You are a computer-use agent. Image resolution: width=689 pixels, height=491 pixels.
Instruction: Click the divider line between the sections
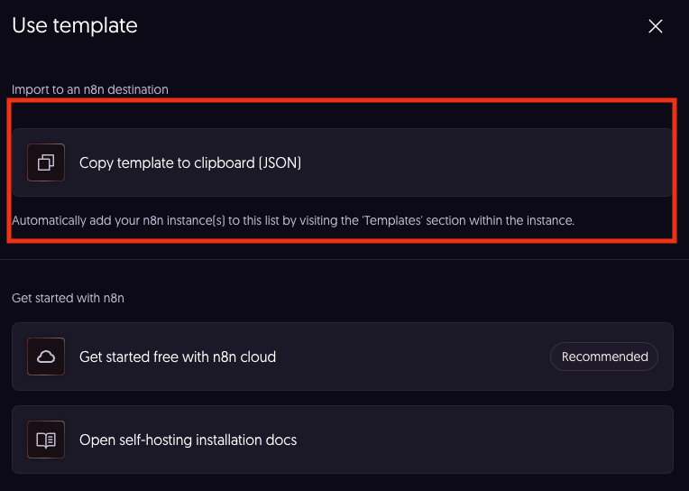click(344, 260)
